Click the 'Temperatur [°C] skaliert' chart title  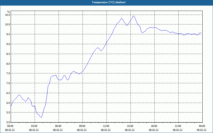pyautogui.click(x=109, y=2)
